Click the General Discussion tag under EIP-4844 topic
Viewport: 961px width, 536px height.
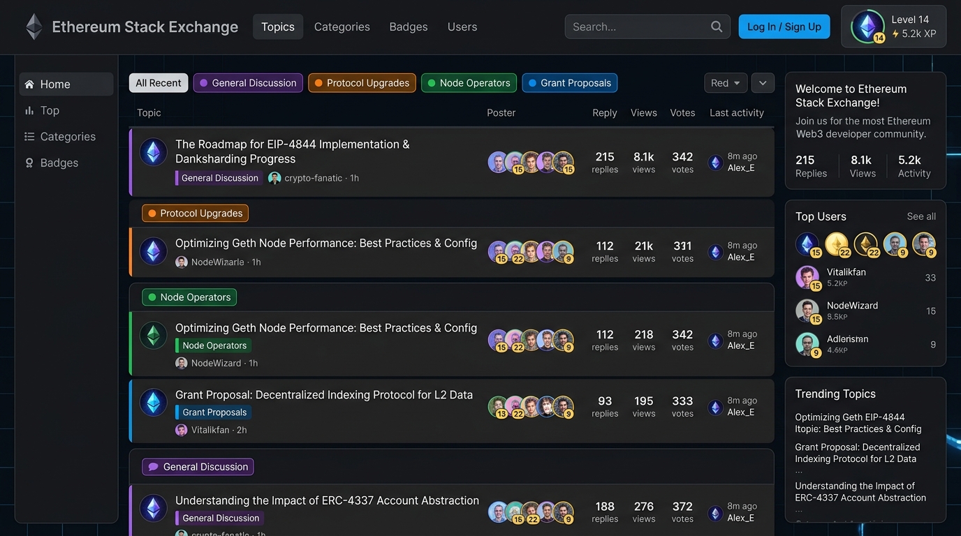(x=219, y=178)
